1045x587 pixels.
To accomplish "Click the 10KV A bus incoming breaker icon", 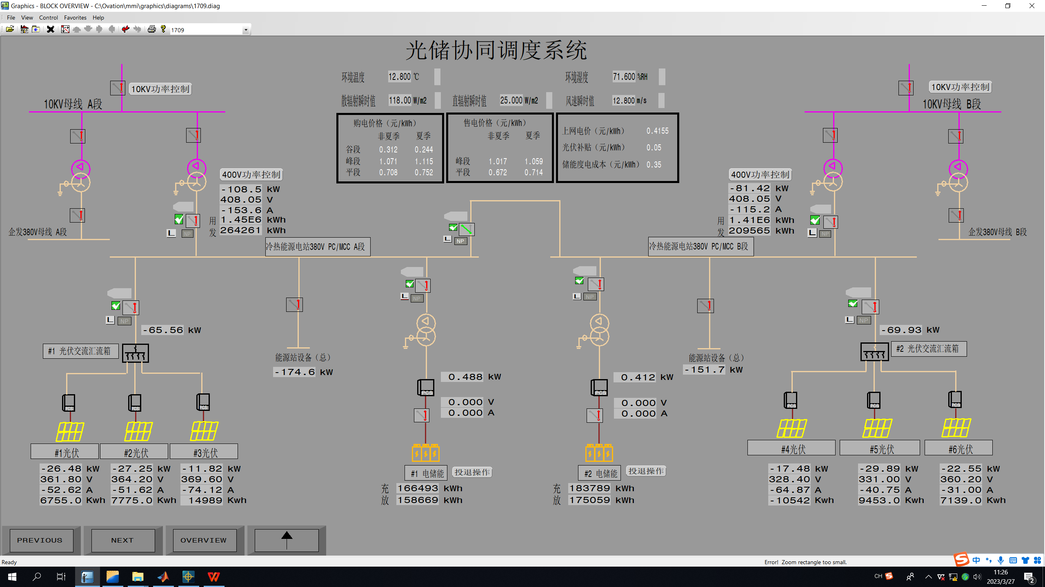I will (118, 88).
